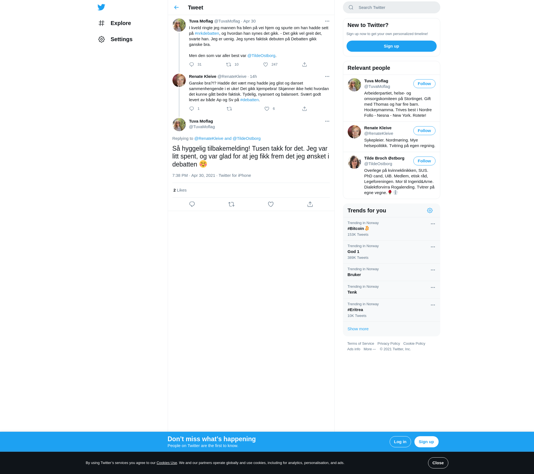View the 2 Likes list

[x=180, y=190]
